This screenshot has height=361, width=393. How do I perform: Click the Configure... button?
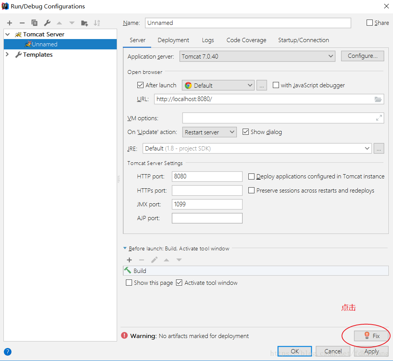point(362,56)
